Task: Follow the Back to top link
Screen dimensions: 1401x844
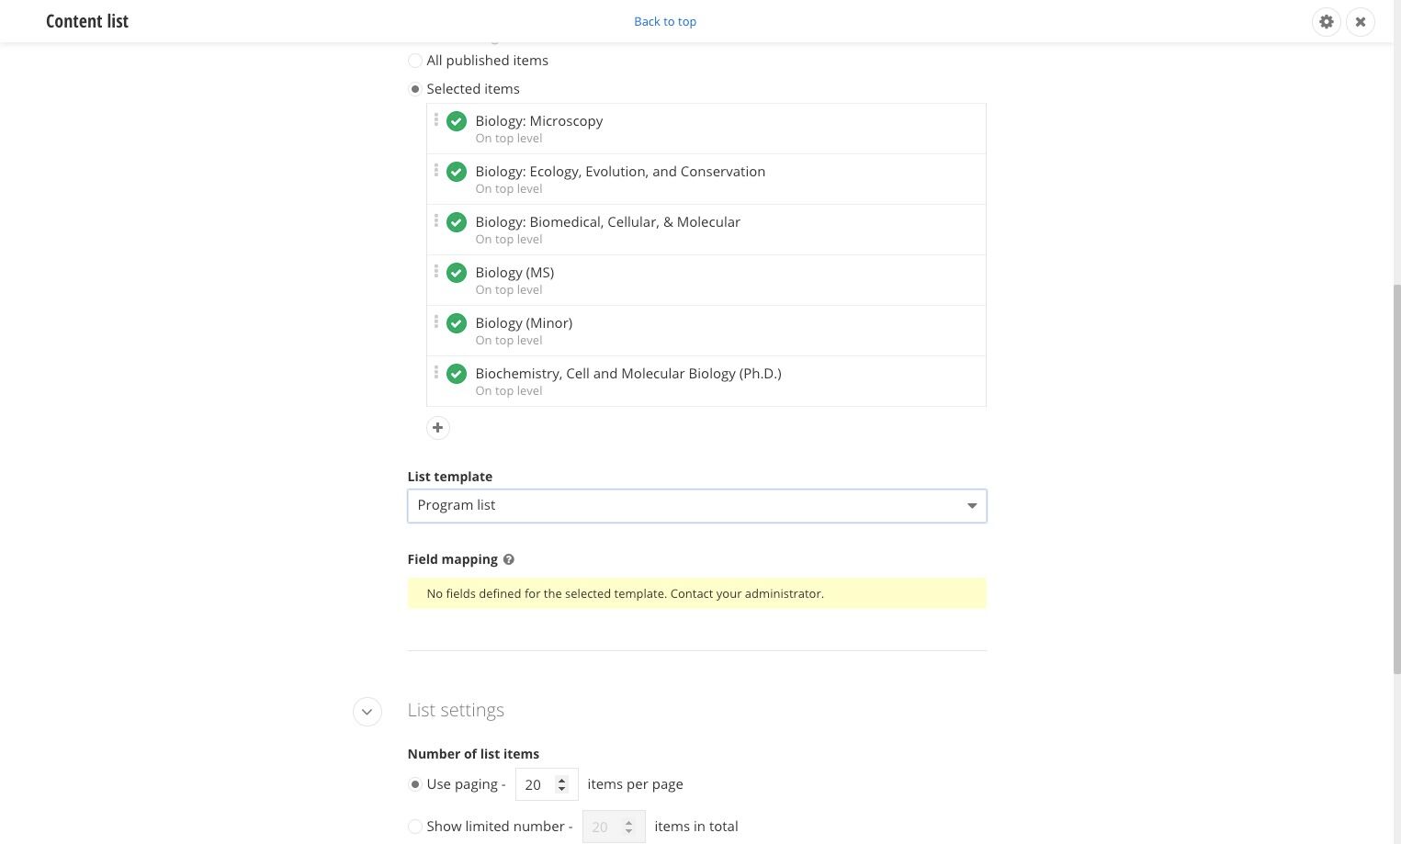Action: tap(665, 21)
